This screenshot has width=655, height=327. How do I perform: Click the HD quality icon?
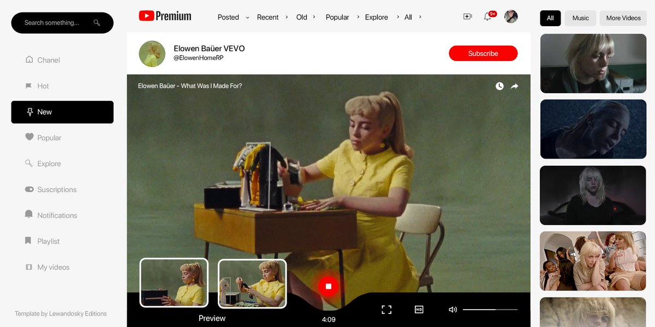point(419,310)
